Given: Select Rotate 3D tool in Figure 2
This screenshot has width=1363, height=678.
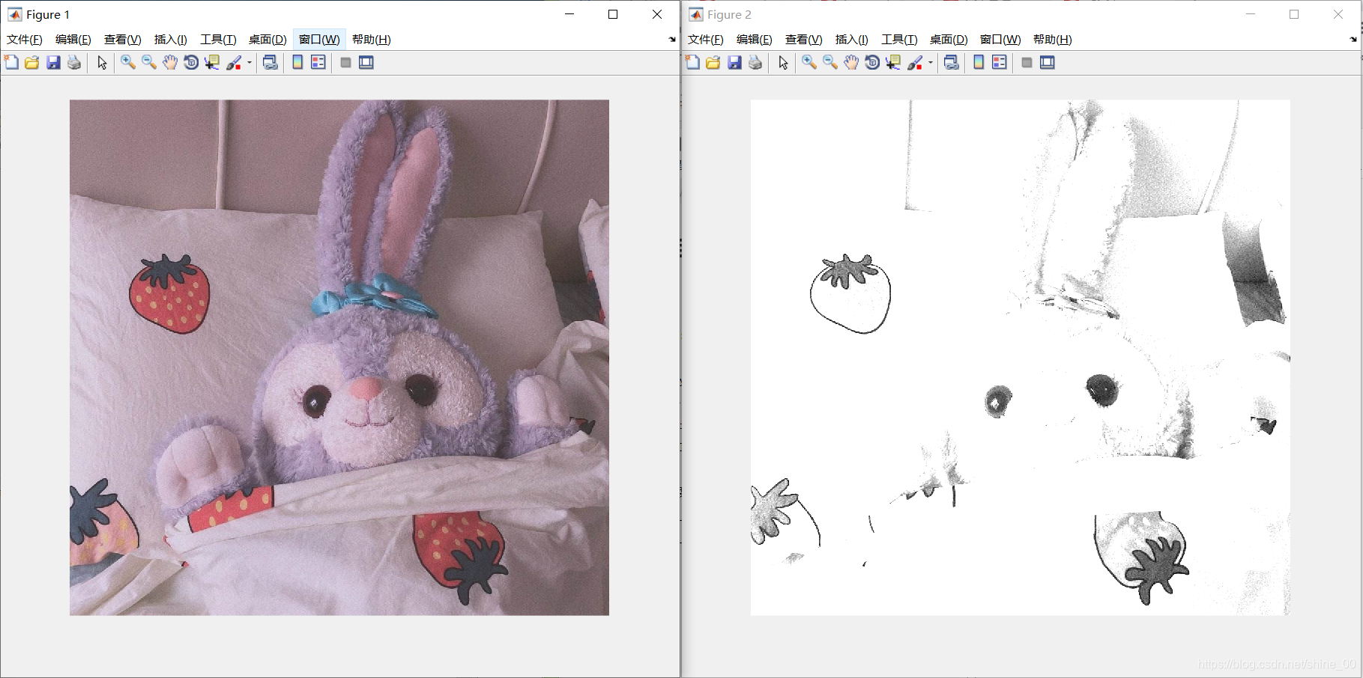Looking at the screenshot, I should [872, 63].
